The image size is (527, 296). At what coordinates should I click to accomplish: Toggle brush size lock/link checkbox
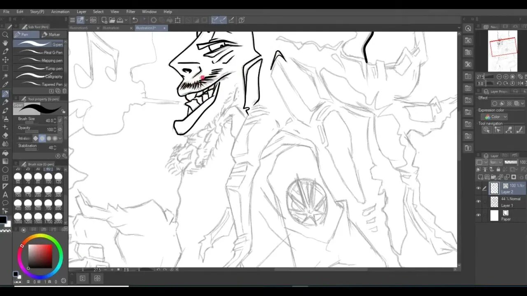click(x=60, y=120)
